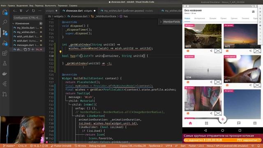Click Пробелов: 2 indentation in status bar

click(155, 146)
